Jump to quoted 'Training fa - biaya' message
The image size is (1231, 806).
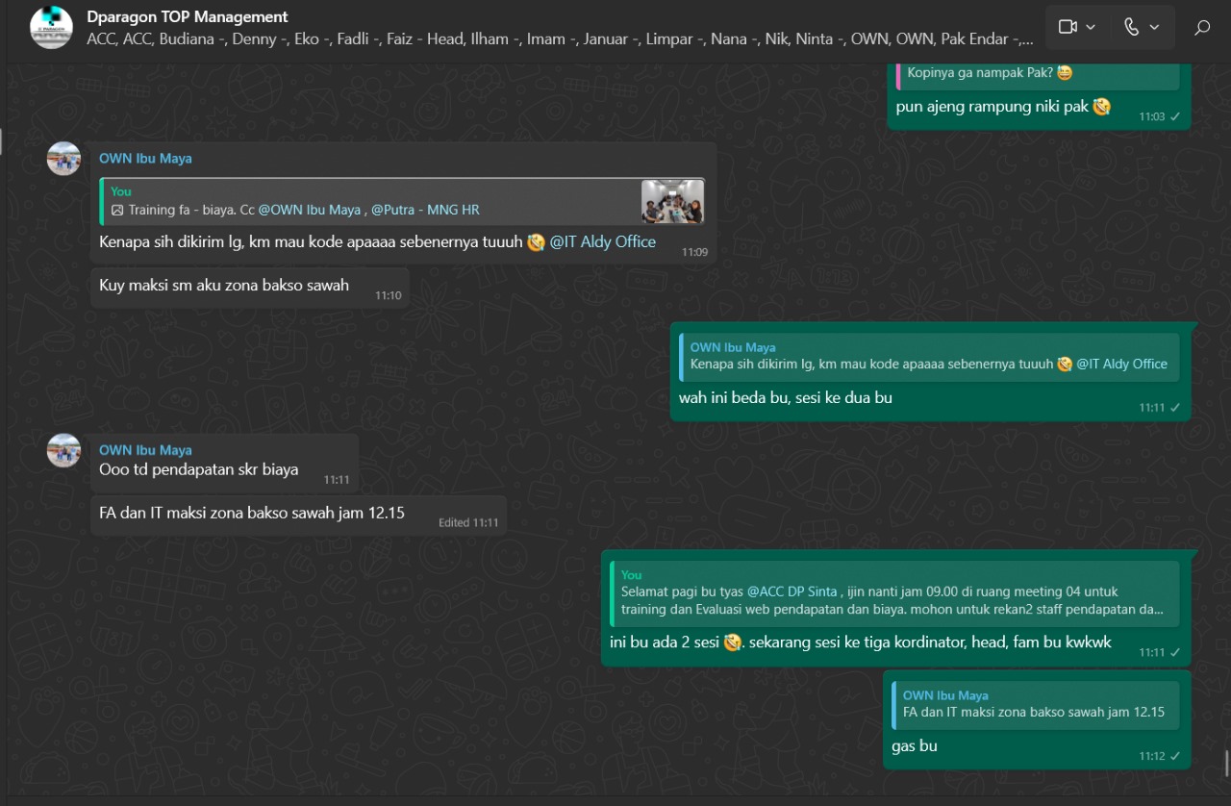[x=365, y=201]
